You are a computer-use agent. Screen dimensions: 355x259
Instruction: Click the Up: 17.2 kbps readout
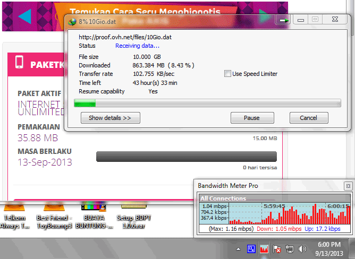coord(323,229)
